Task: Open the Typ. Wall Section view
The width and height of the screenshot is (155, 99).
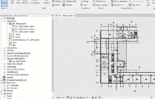Action: (x=19, y=61)
